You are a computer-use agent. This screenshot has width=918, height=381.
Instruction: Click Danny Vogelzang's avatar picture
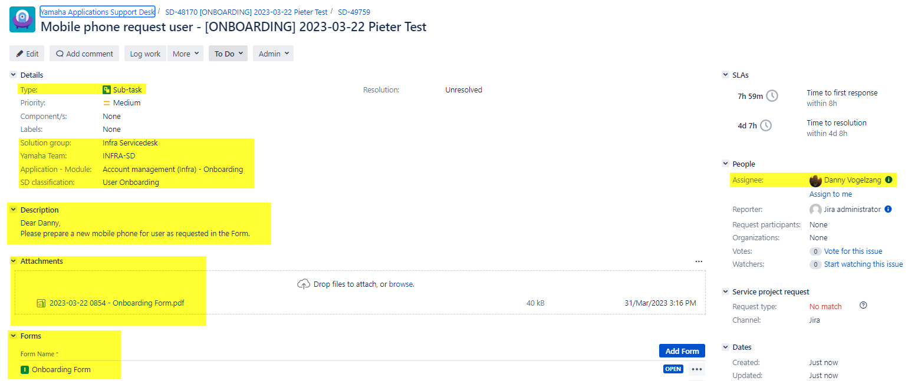(x=816, y=181)
